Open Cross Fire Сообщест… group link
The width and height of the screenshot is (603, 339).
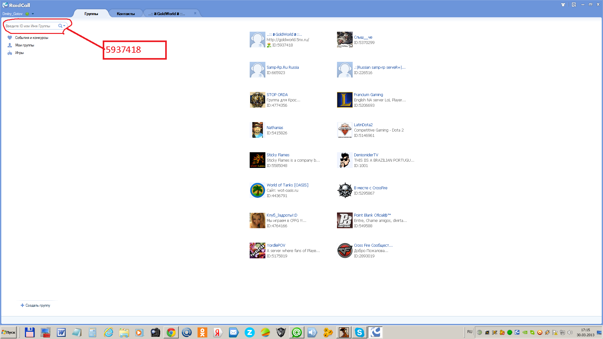373,245
